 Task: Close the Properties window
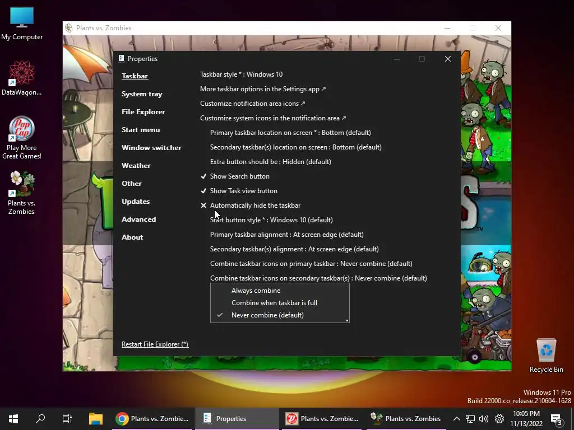click(448, 59)
